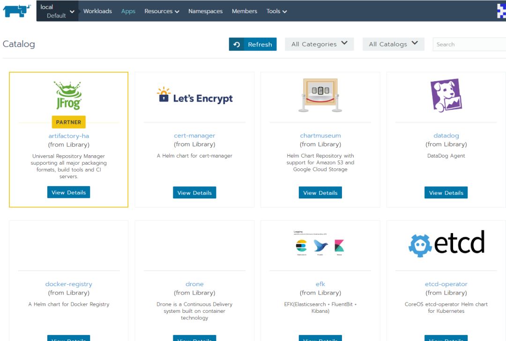This screenshot has height=341, width=506.
Task: Select the Apps tab
Action: [x=128, y=11]
